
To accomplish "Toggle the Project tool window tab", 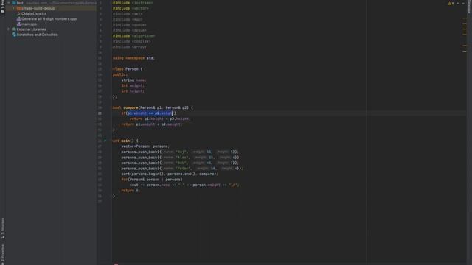I will pos(3,7).
